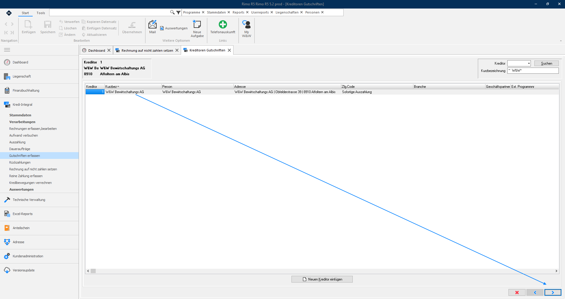Open the Mail icon in ribbon
565x299 pixels.
[153, 27]
